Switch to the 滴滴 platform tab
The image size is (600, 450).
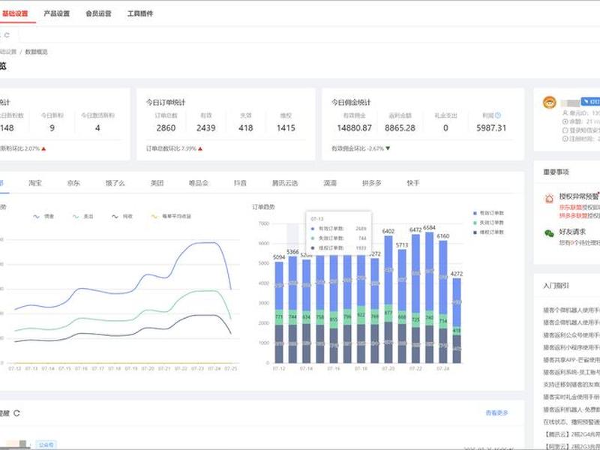tap(330, 183)
